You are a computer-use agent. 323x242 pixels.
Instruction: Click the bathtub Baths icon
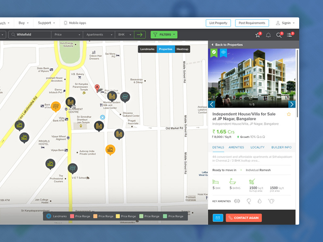tap(233, 181)
